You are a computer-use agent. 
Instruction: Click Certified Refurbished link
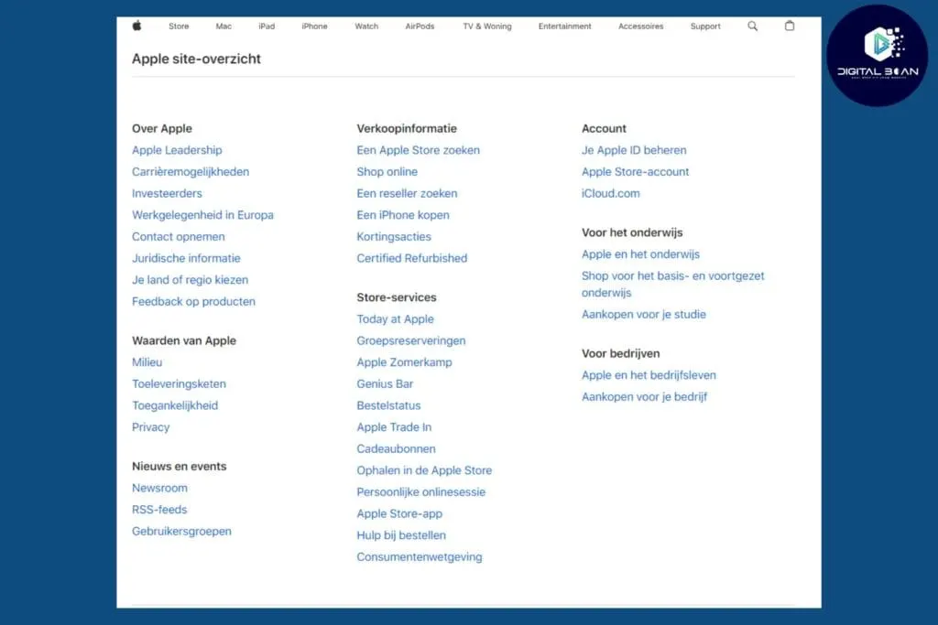coord(412,258)
